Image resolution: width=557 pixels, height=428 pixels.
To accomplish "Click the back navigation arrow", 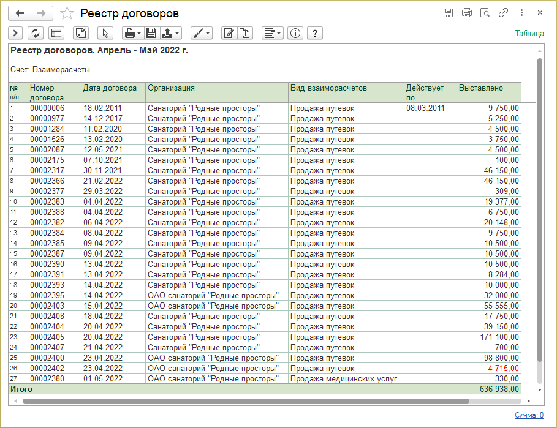I will click(20, 13).
